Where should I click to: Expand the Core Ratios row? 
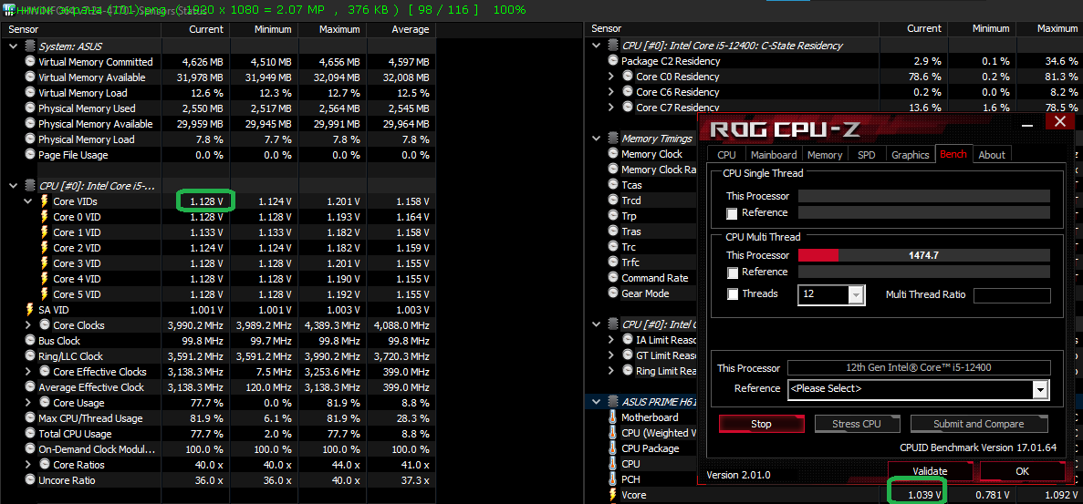tap(28, 465)
